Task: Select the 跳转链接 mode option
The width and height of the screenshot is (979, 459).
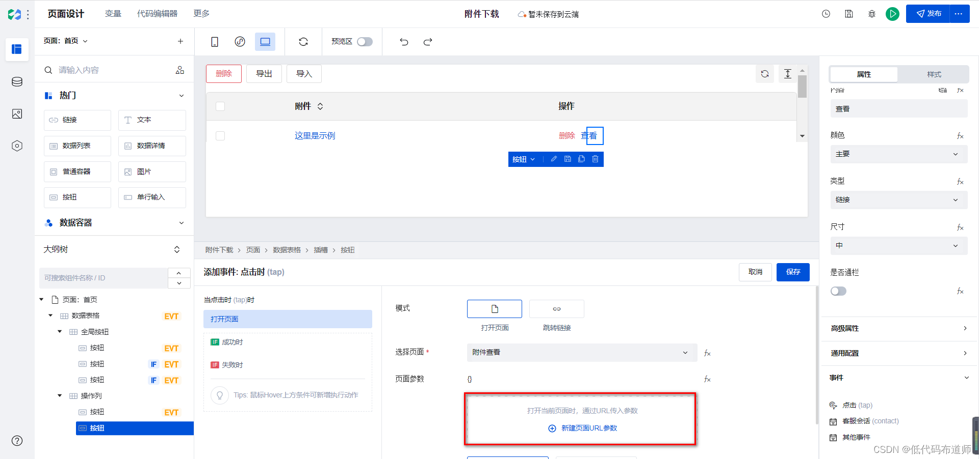Action: [x=557, y=309]
